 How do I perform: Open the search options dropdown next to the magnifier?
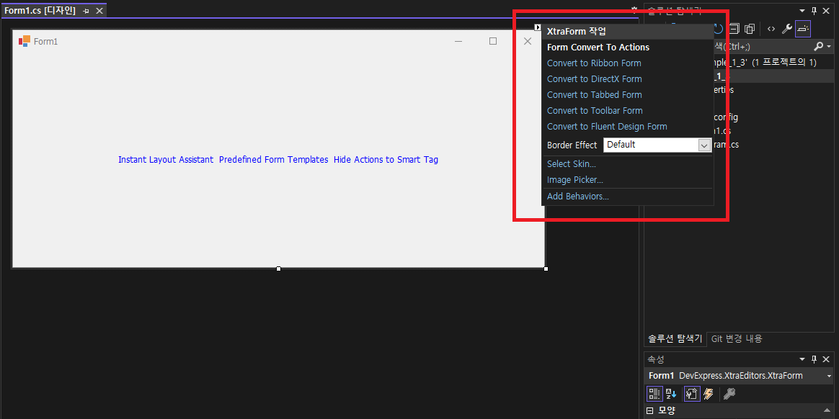pyautogui.click(x=829, y=47)
